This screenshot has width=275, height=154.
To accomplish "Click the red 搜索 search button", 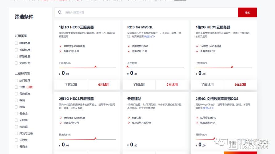I will point(247,12).
